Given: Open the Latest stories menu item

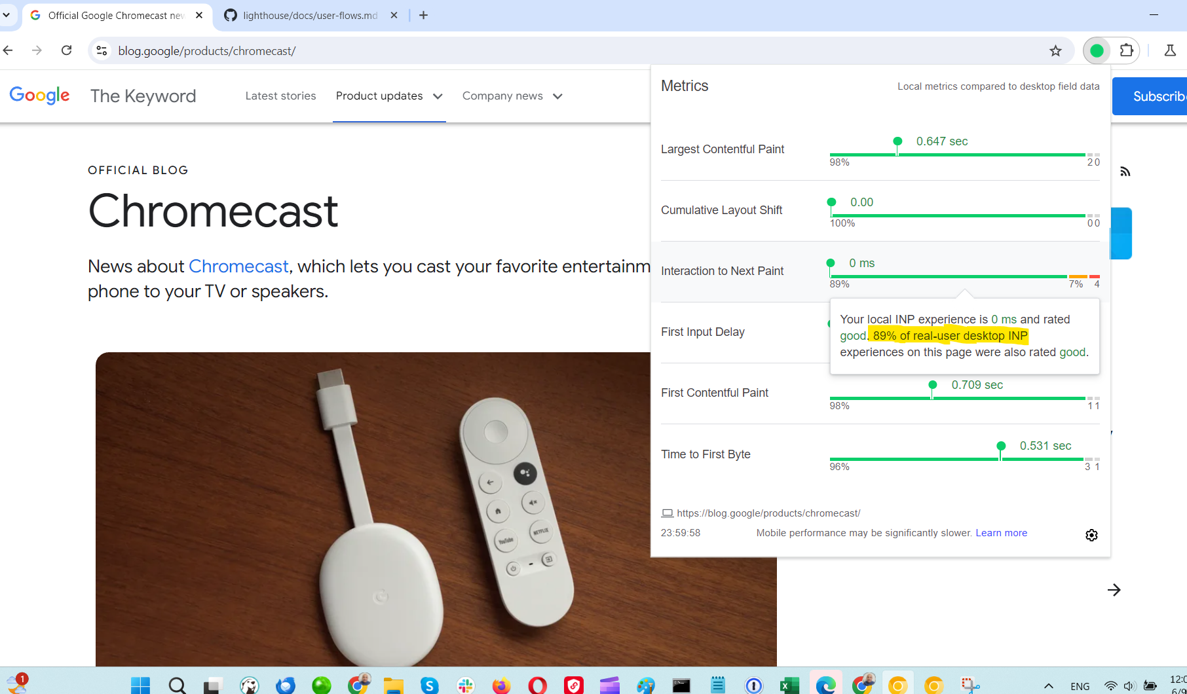Looking at the screenshot, I should click(280, 96).
